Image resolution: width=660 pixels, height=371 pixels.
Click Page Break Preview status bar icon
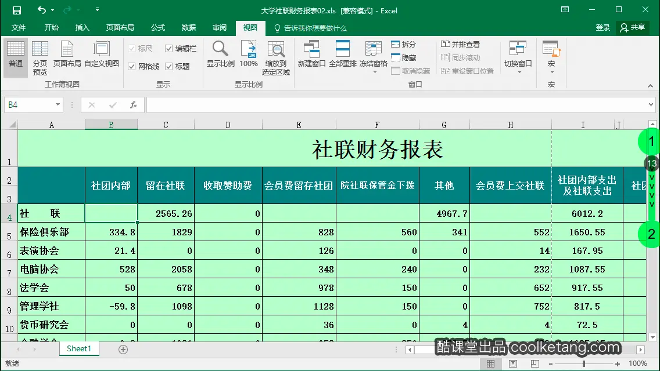535,364
